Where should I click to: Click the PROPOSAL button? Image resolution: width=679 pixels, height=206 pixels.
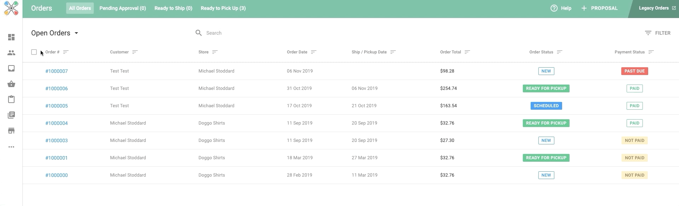tap(599, 8)
